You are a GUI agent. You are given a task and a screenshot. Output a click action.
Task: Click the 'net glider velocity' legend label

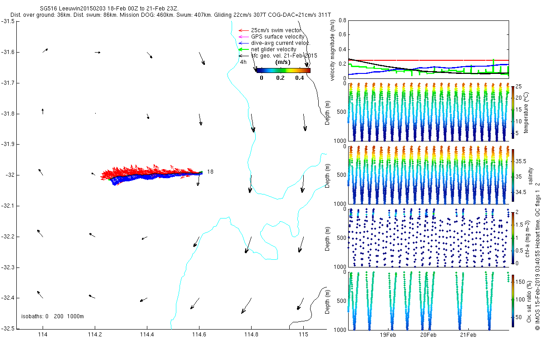274,49
